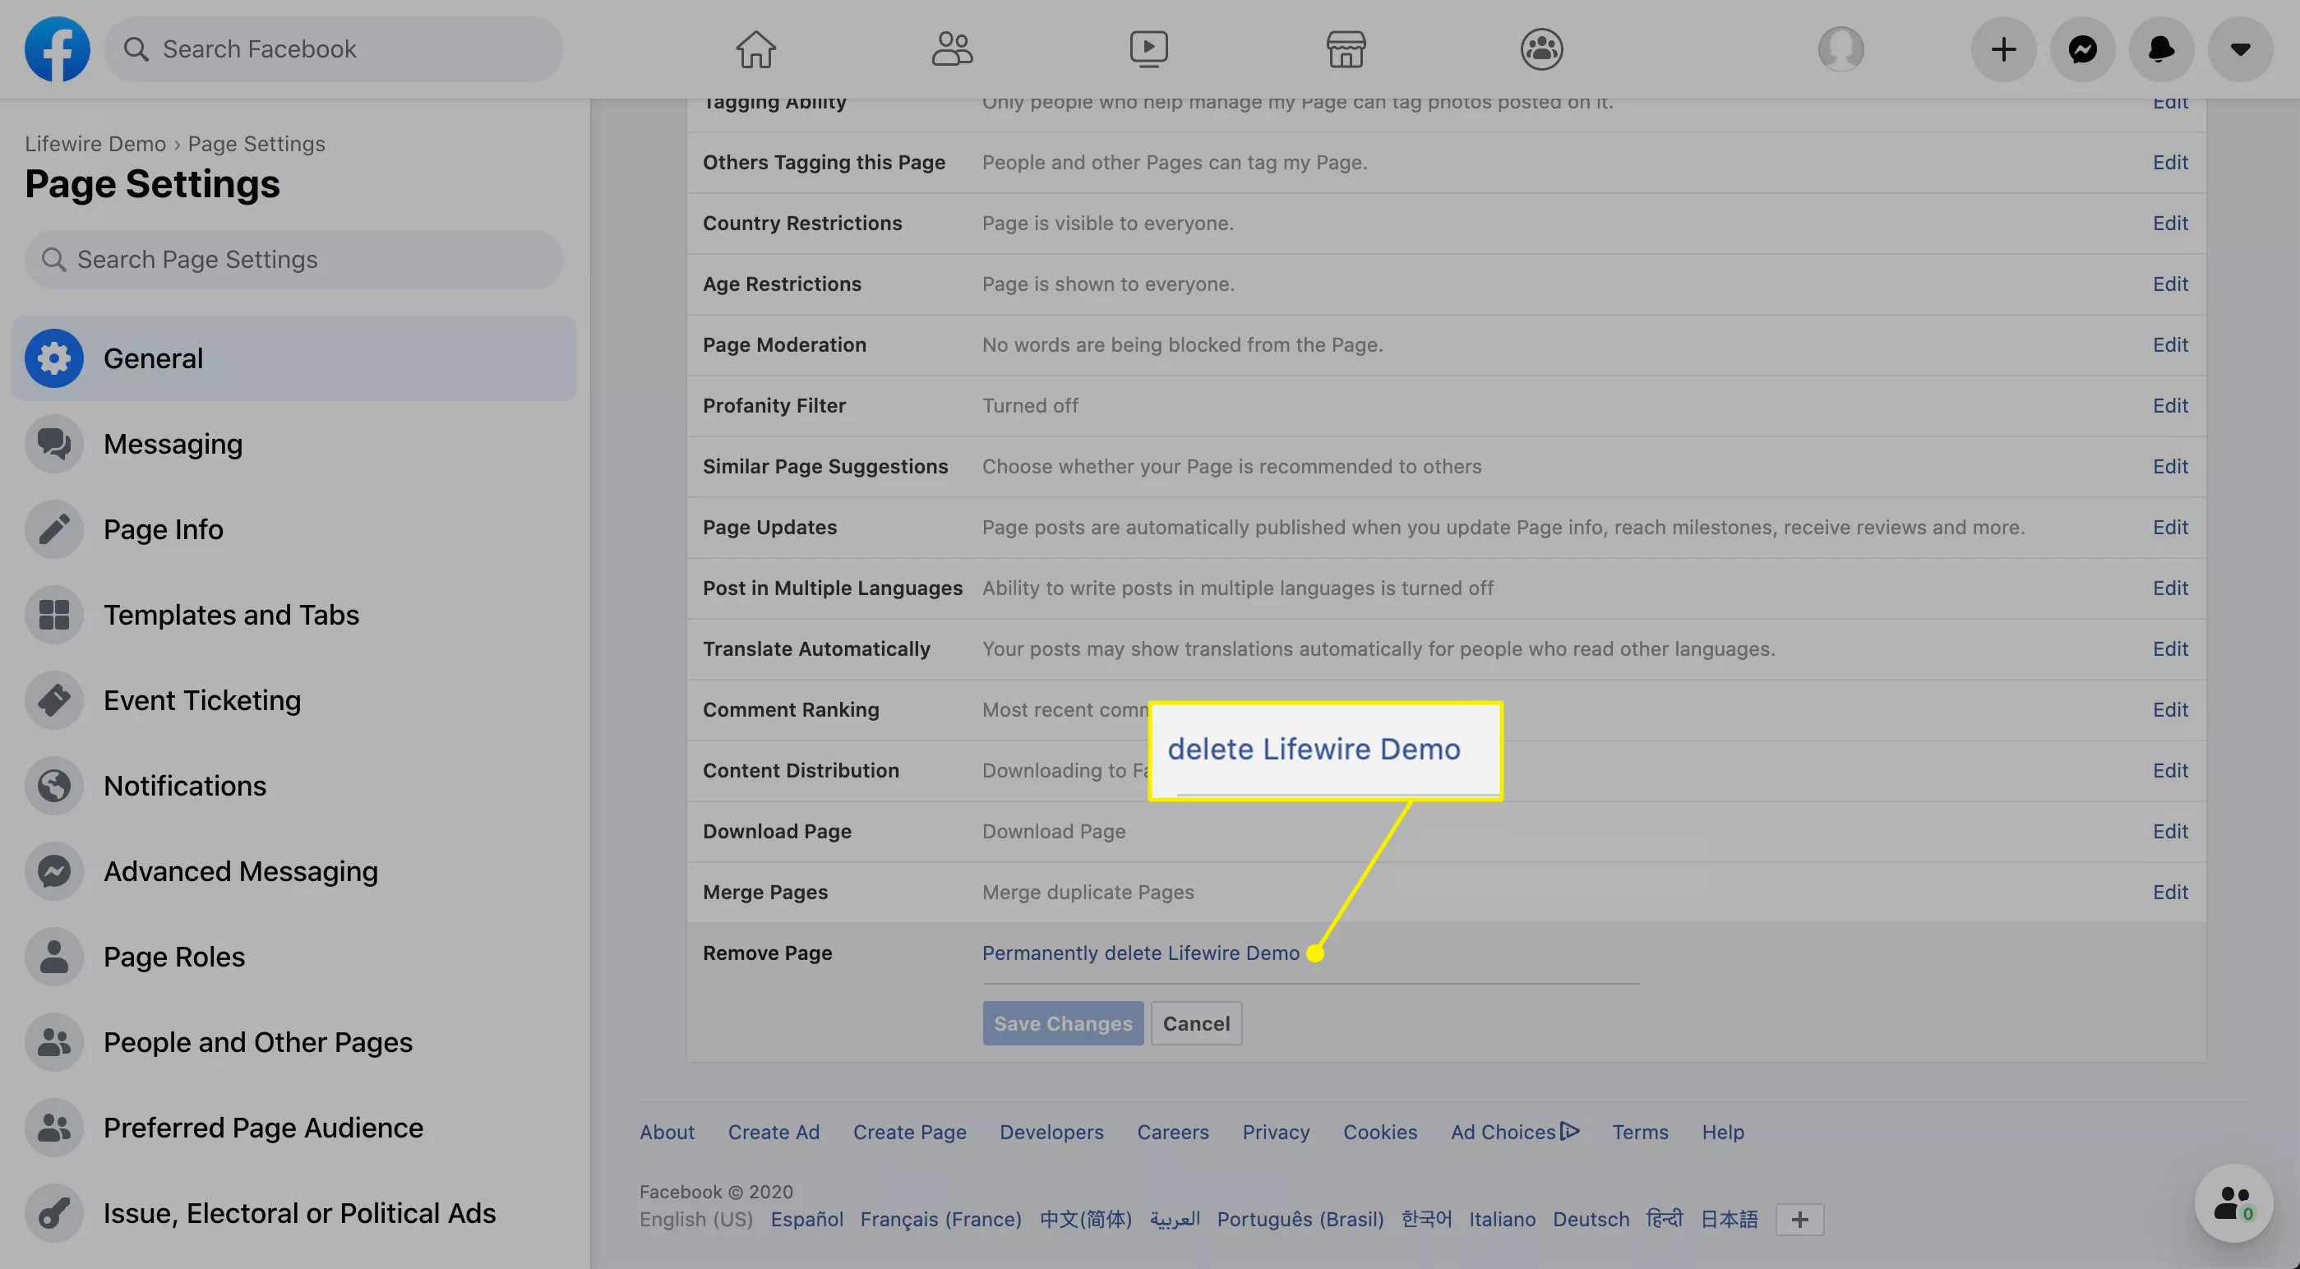Screen dimensions: 2300x1269
Task: Edit the Merge Pages setting
Action: point(2169,892)
